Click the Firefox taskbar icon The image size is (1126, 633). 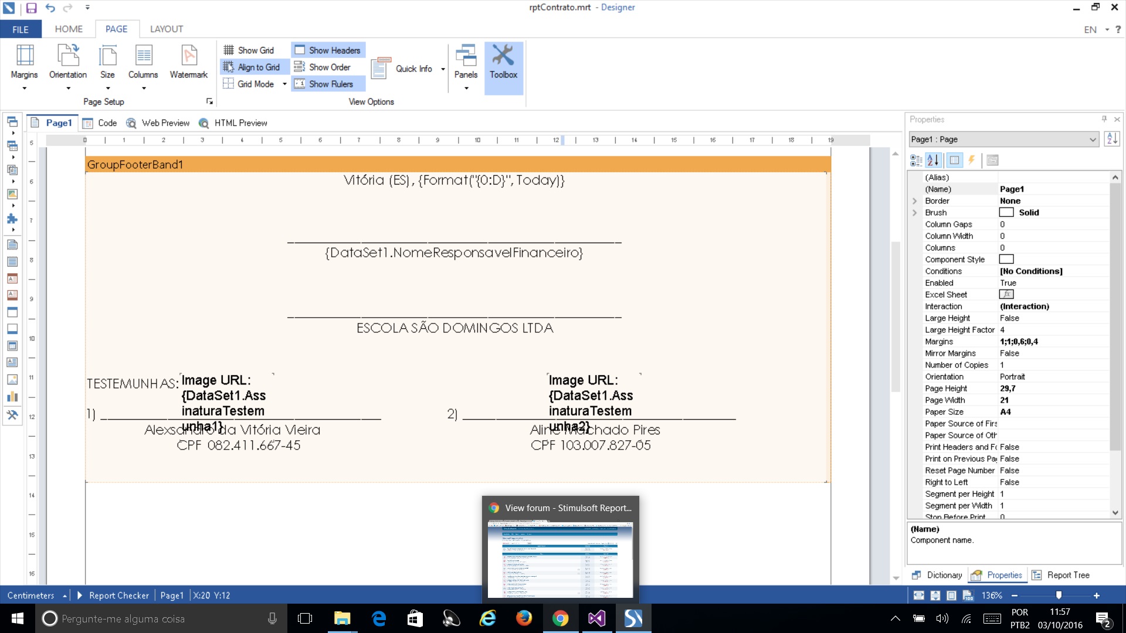click(524, 618)
